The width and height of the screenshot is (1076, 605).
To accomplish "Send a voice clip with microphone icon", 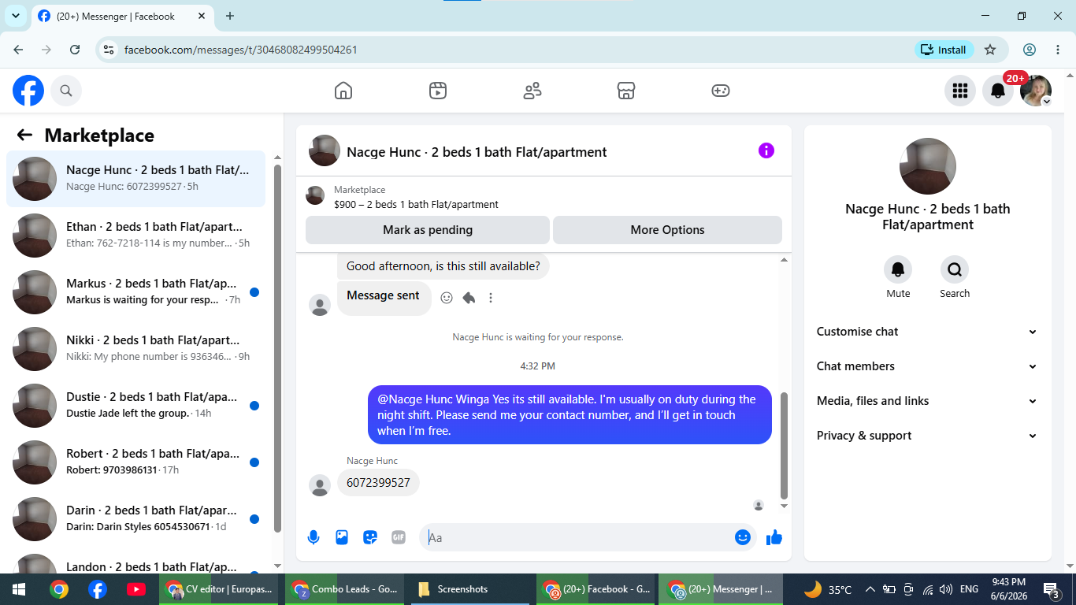I will point(314,537).
